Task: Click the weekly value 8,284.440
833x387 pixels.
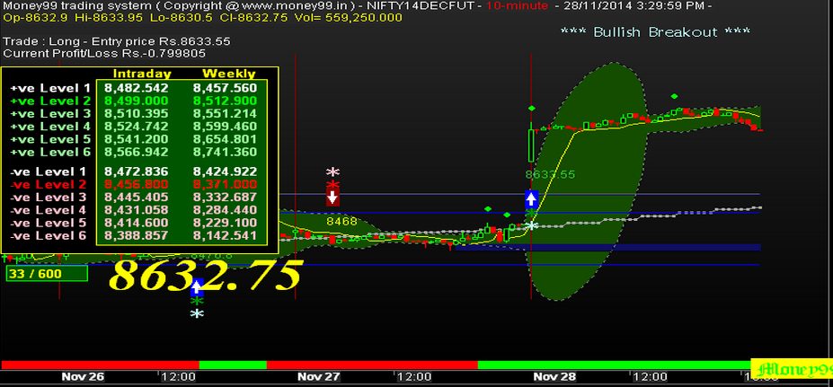Action: [226, 210]
